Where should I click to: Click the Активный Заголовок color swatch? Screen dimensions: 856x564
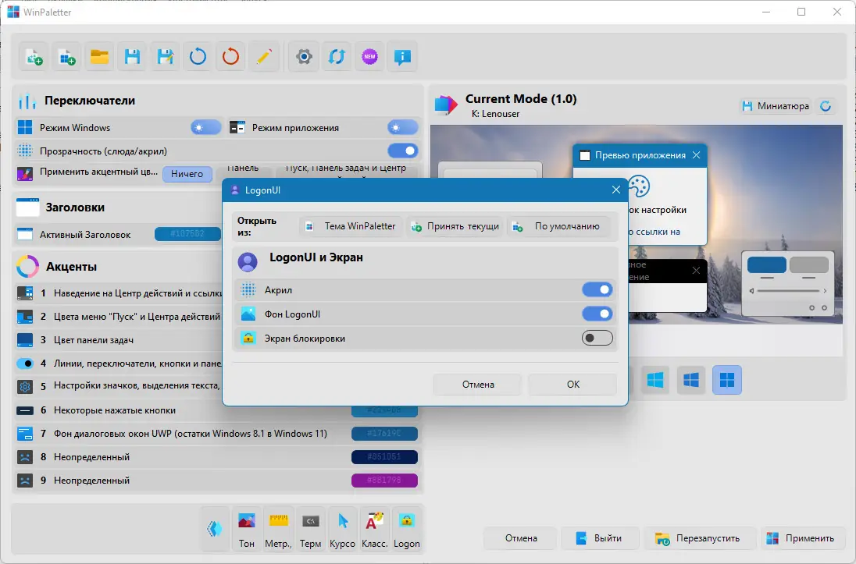[x=187, y=234]
